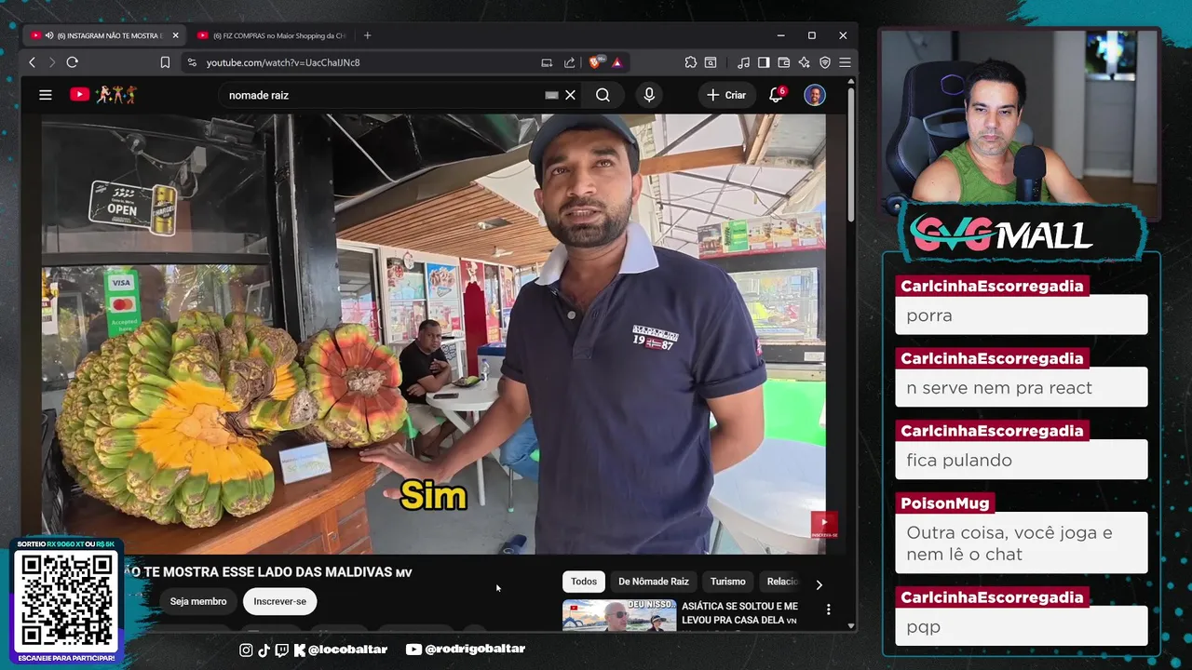Start voice search with microphone icon
This screenshot has width=1192, height=670.
(649, 95)
